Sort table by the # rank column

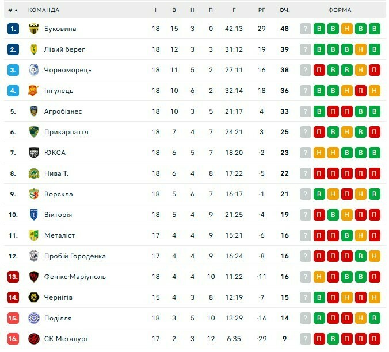[x=13, y=10]
